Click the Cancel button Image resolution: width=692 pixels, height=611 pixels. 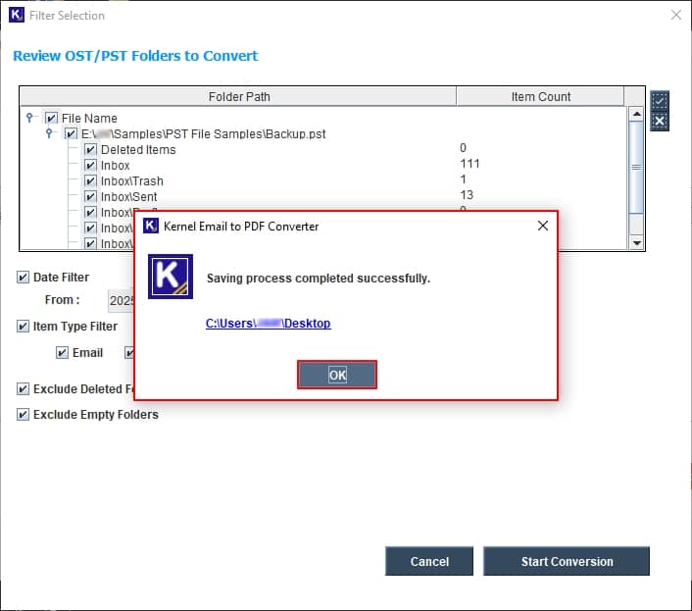429,561
